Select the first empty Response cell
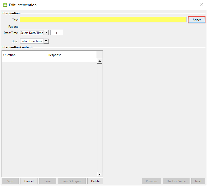 72,60
